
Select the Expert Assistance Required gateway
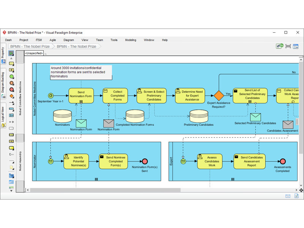[x=219, y=96]
